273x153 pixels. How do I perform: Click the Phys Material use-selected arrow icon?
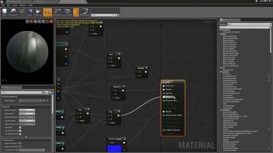(x=44, y=101)
